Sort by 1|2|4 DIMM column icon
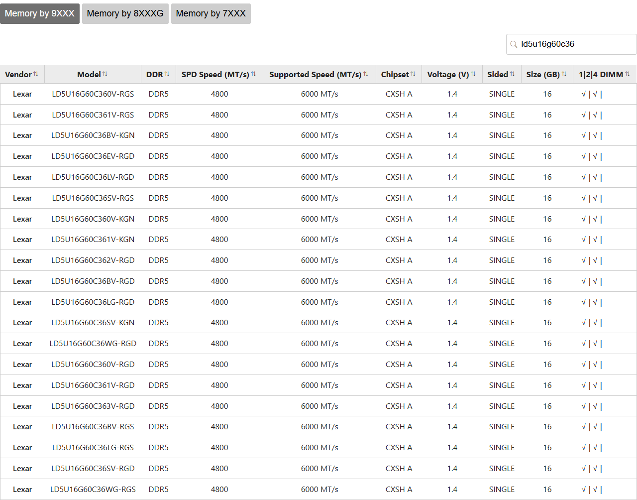This screenshot has width=637, height=500. click(628, 74)
